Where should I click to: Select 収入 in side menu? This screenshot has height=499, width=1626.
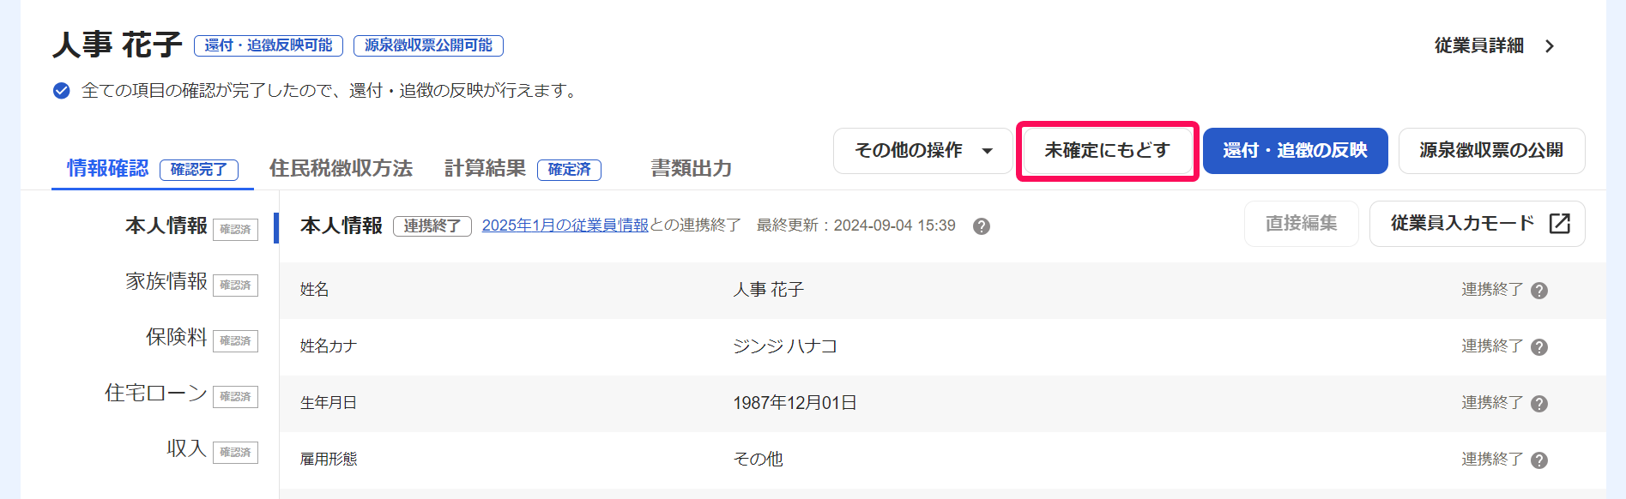point(187,448)
